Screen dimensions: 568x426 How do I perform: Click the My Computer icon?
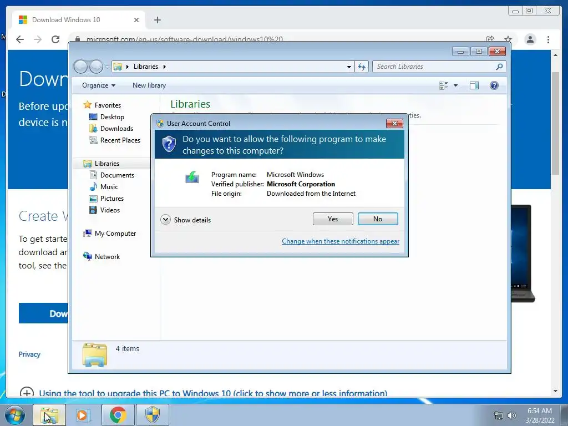87,234
